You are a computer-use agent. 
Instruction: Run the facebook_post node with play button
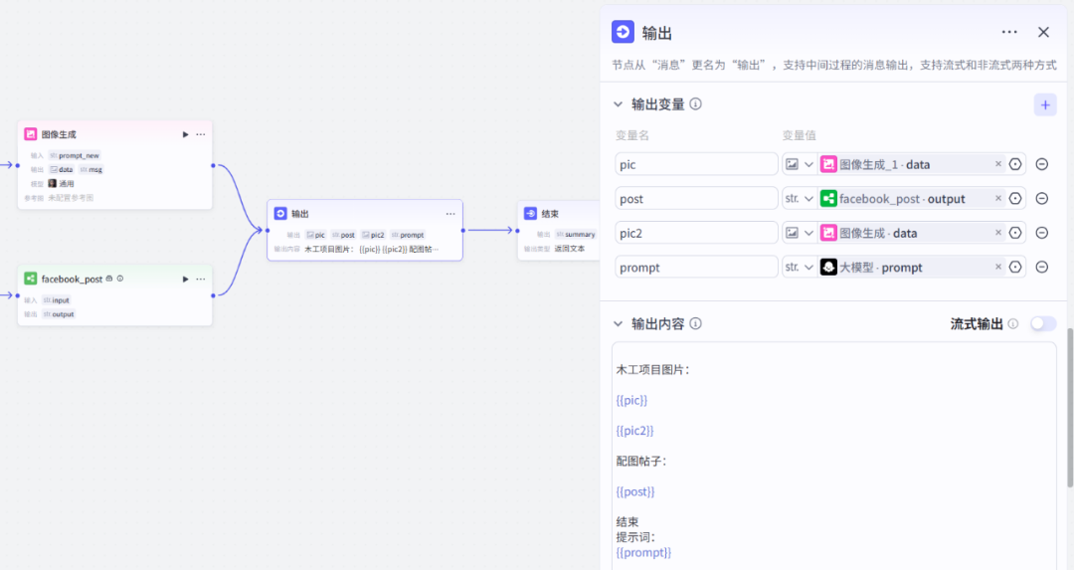coord(185,280)
